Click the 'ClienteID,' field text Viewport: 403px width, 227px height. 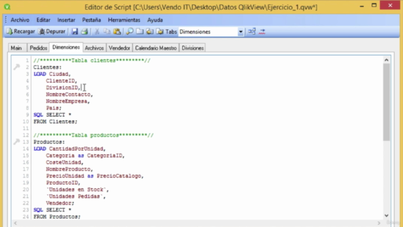(62, 81)
